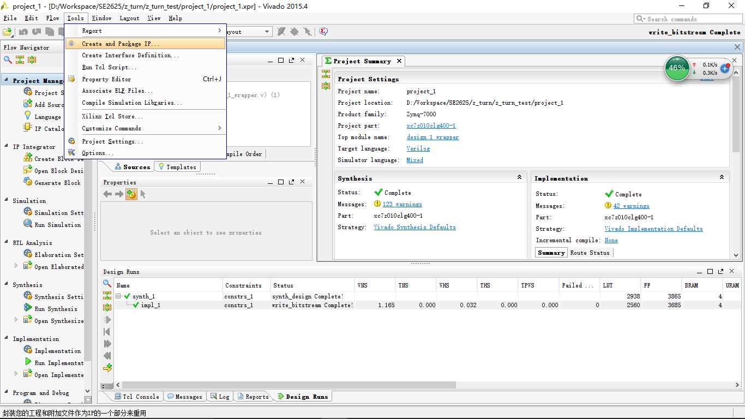745x419 pixels.
Task: Click the Create Block Design icon
Action: 28,158
